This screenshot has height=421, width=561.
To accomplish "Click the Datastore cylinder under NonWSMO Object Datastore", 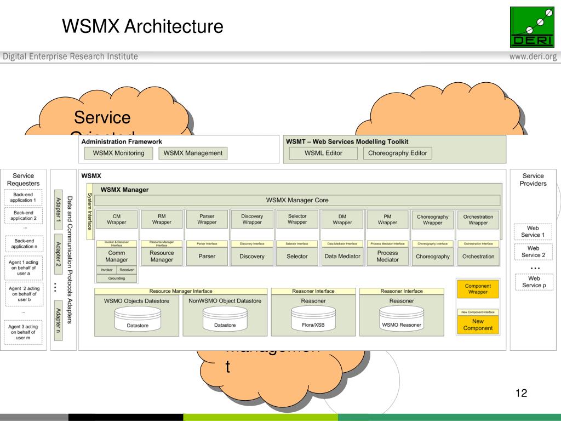I will tap(225, 318).
